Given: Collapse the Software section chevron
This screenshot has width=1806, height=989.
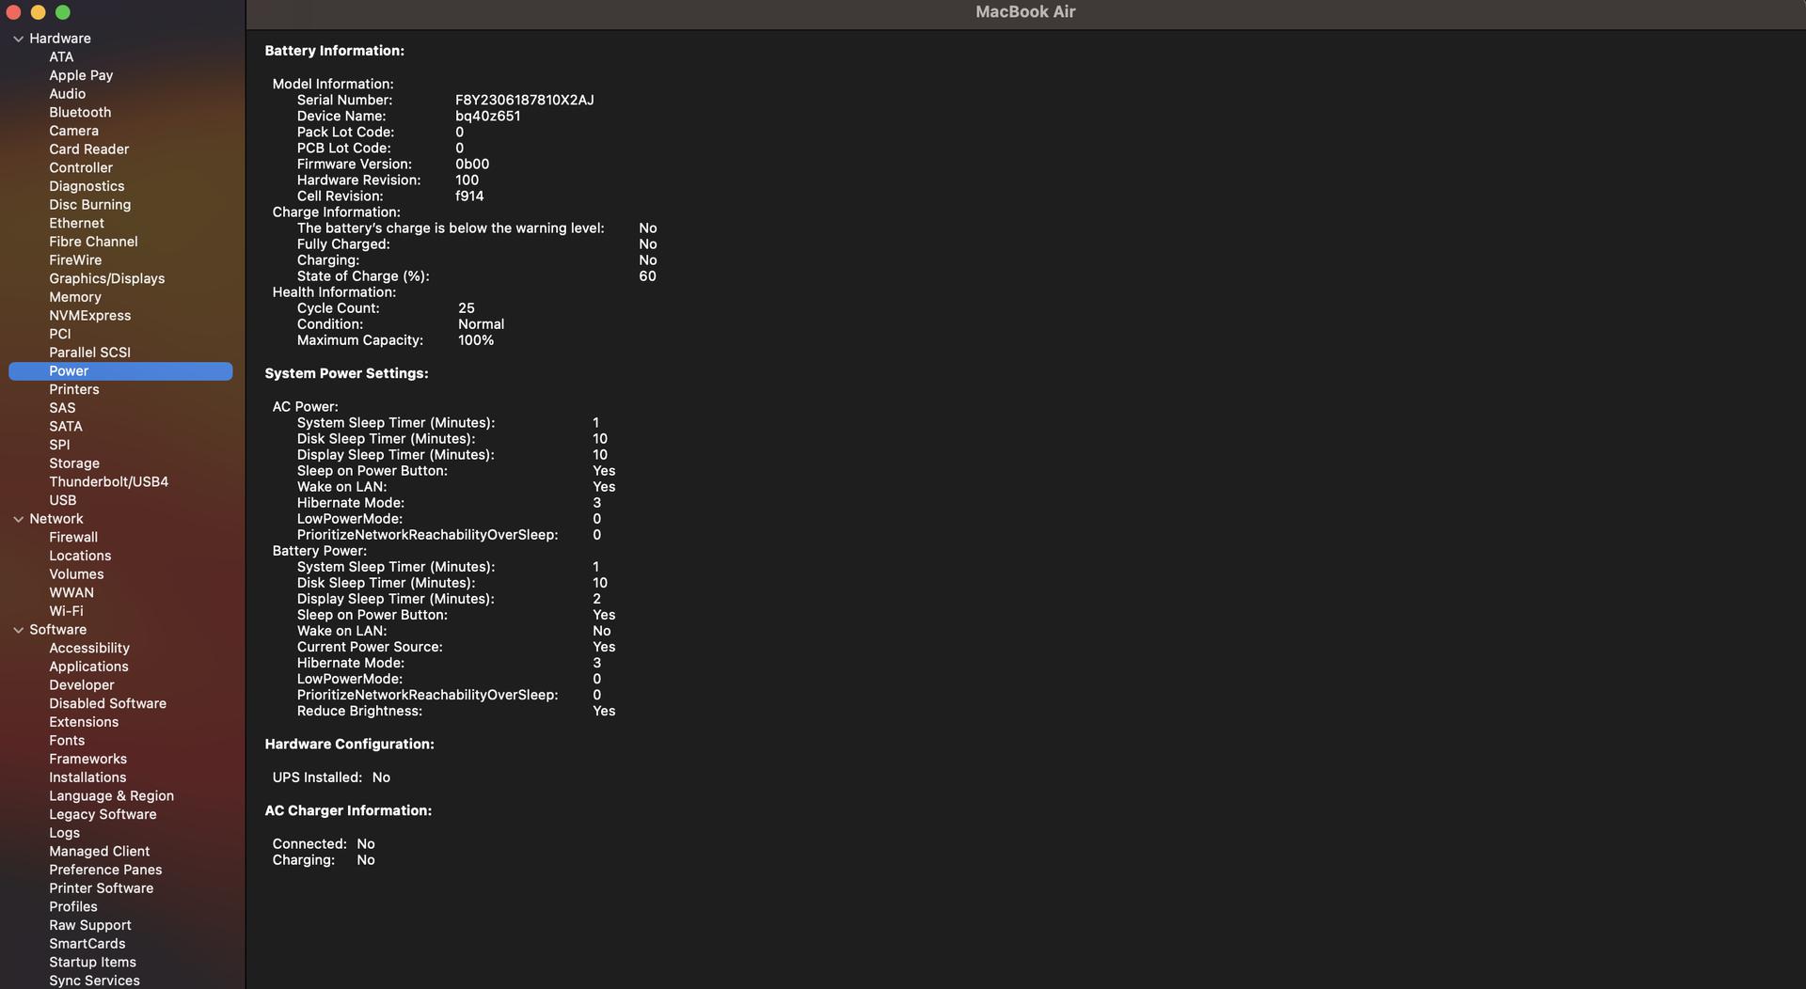Looking at the screenshot, I should [18, 630].
